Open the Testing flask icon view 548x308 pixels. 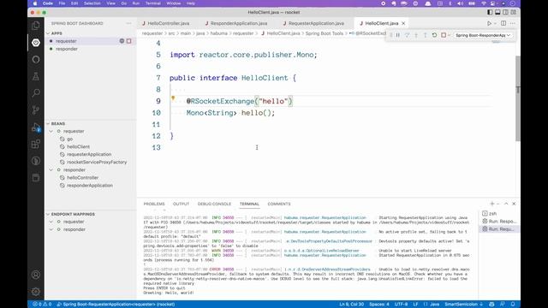click(x=36, y=76)
